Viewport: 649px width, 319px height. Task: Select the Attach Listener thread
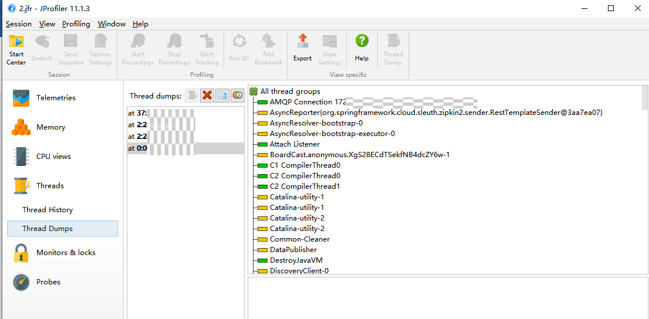(x=295, y=144)
